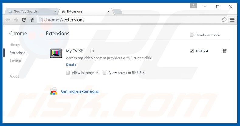Click the page icon in address bar

tap(41, 20)
